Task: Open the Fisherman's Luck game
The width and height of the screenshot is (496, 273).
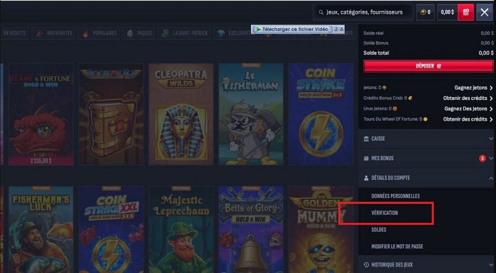Action: coord(41,230)
